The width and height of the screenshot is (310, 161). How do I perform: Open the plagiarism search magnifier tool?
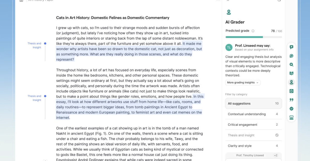click(291, 65)
